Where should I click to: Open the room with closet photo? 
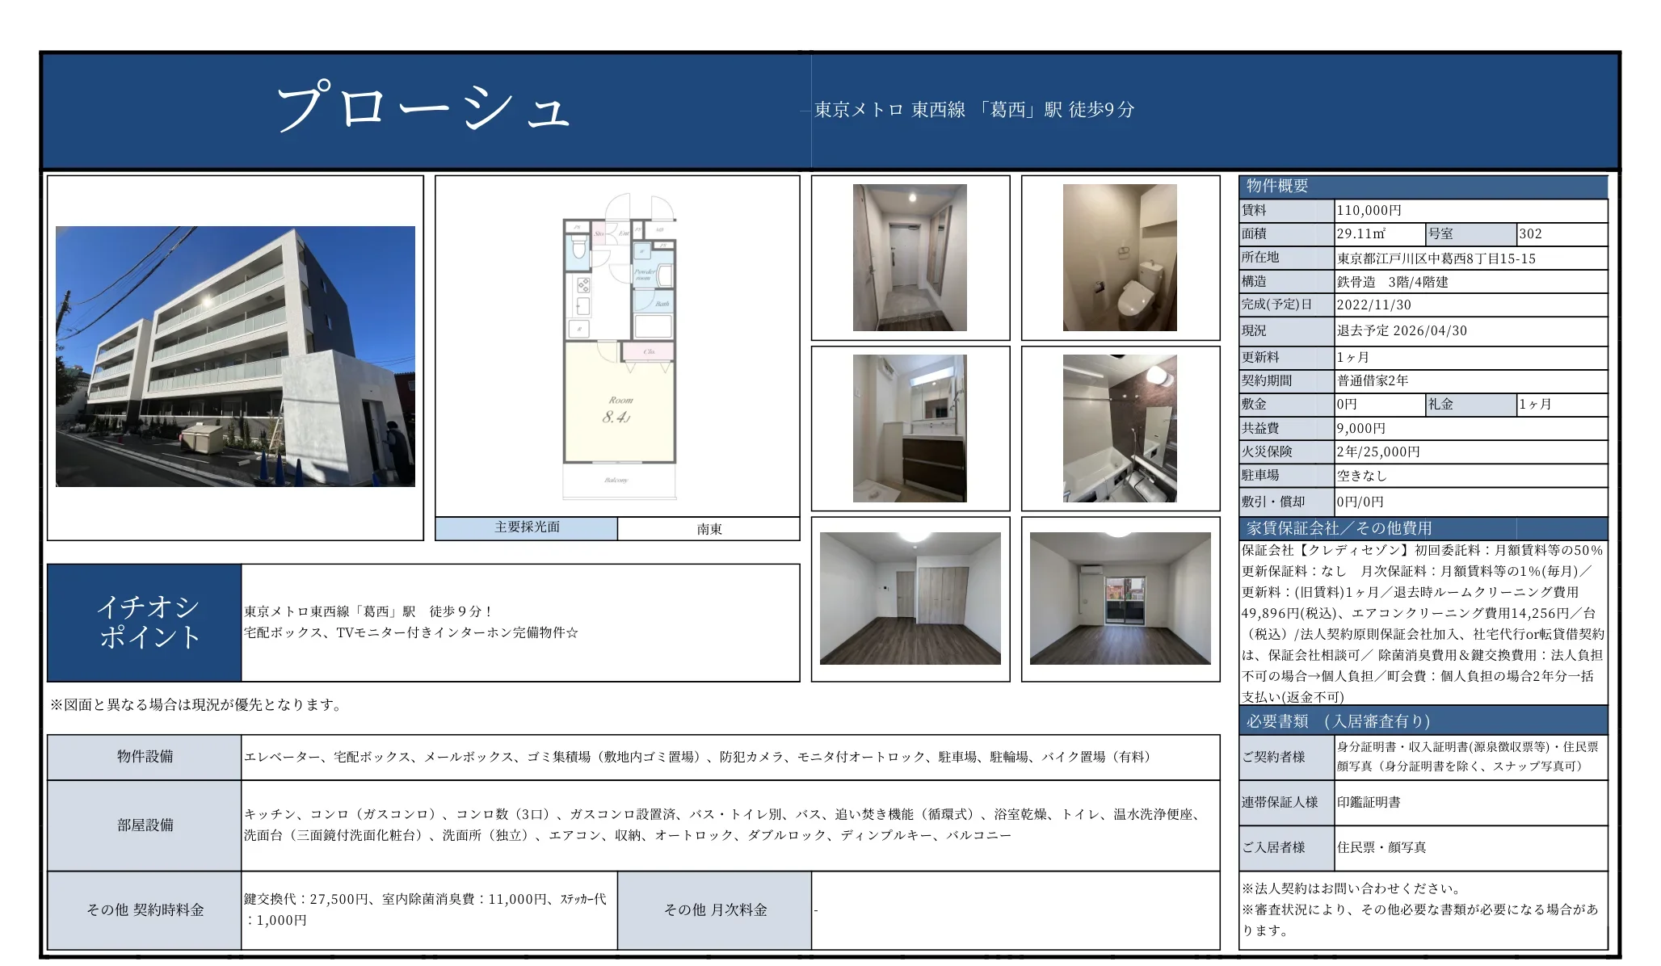click(910, 598)
